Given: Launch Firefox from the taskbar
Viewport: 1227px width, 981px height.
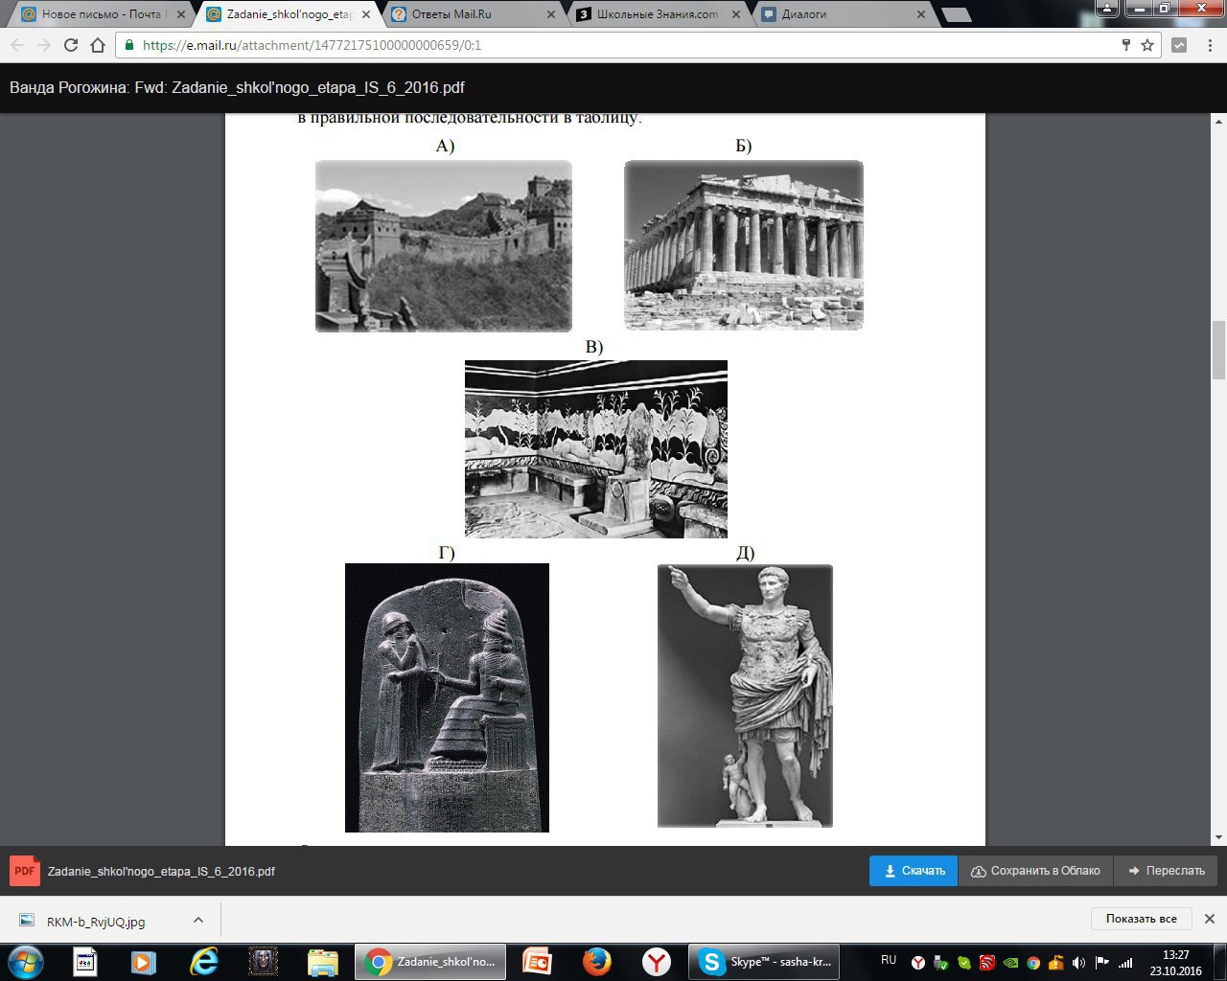Looking at the screenshot, I should [x=596, y=962].
